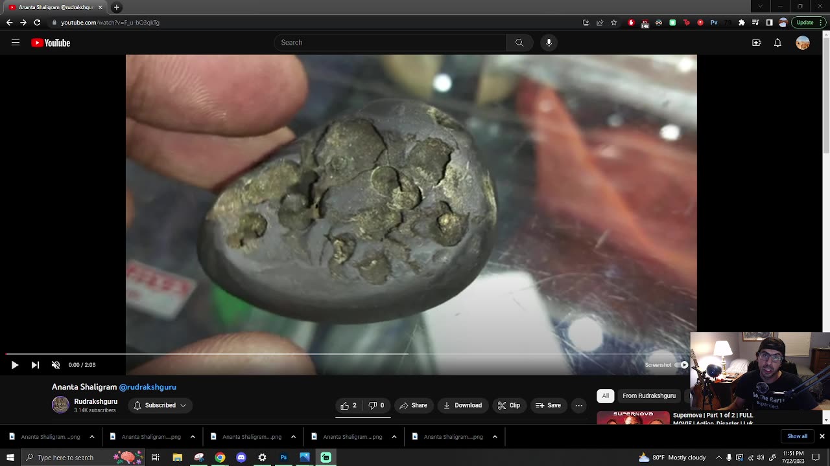Unmute the video volume

56,365
